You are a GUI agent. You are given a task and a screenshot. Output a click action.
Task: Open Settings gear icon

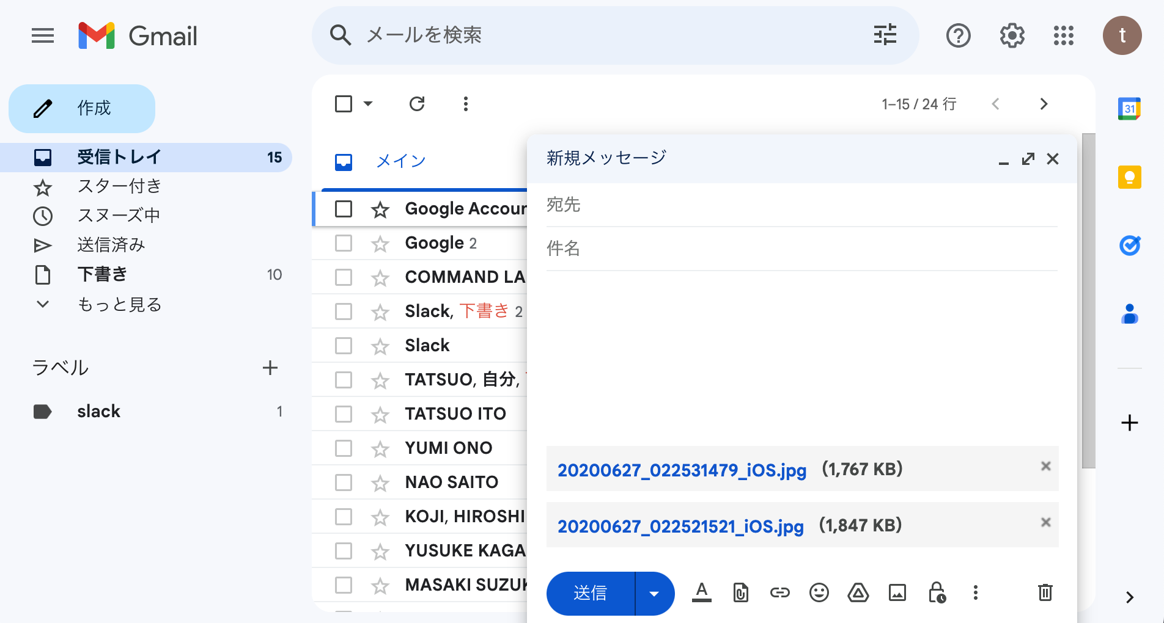(1012, 35)
